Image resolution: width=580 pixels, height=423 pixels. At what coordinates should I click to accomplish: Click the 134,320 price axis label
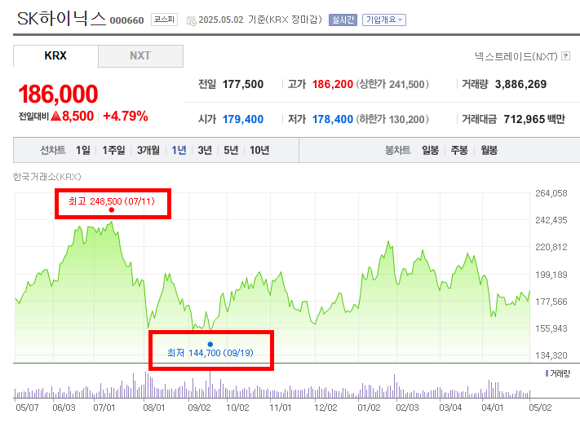pos(551,355)
